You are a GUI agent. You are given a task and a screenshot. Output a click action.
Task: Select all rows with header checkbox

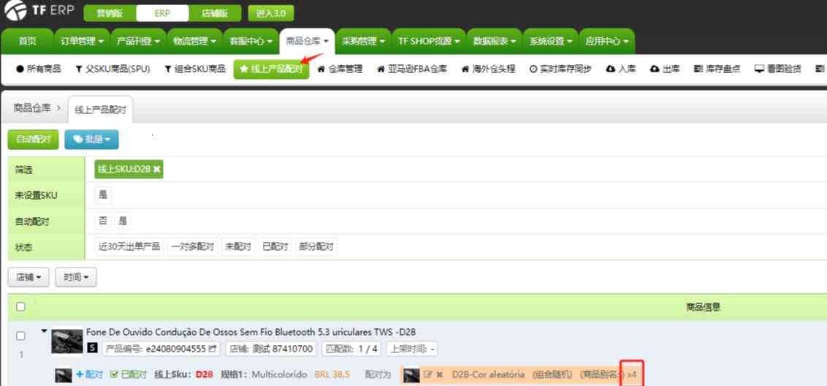pyautogui.click(x=20, y=306)
